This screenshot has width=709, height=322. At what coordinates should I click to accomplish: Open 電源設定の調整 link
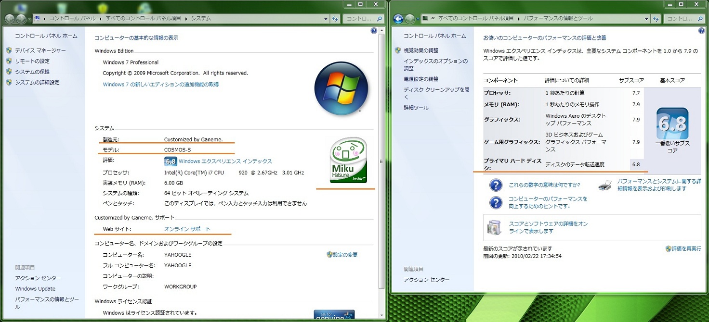421,79
